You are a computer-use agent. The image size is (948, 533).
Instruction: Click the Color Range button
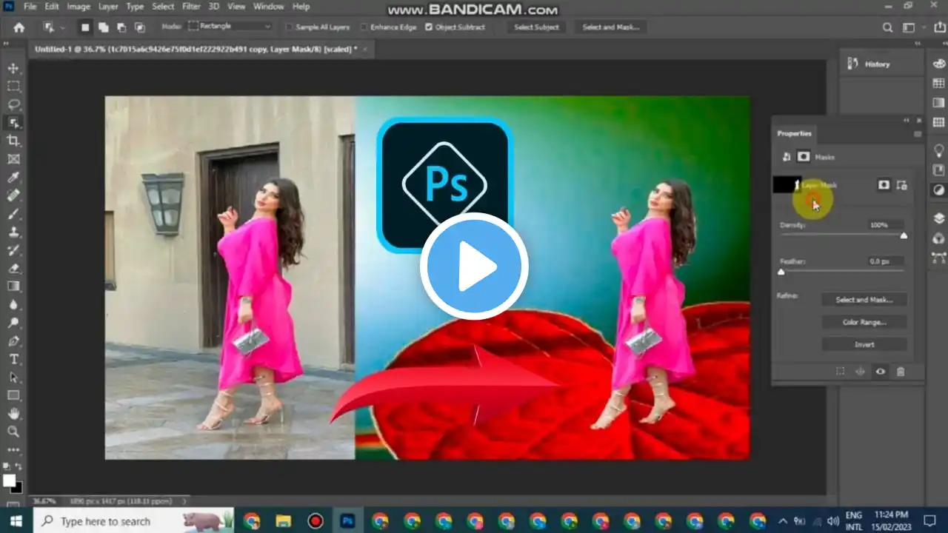click(x=864, y=322)
